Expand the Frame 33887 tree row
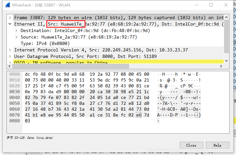The width and height of the screenshot is (236, 155). pyautogui.click(x=10, y=17)
